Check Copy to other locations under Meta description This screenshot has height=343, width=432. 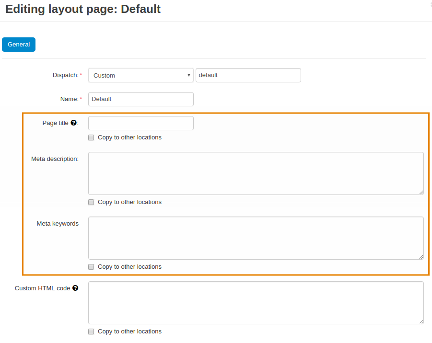point(91,202)
